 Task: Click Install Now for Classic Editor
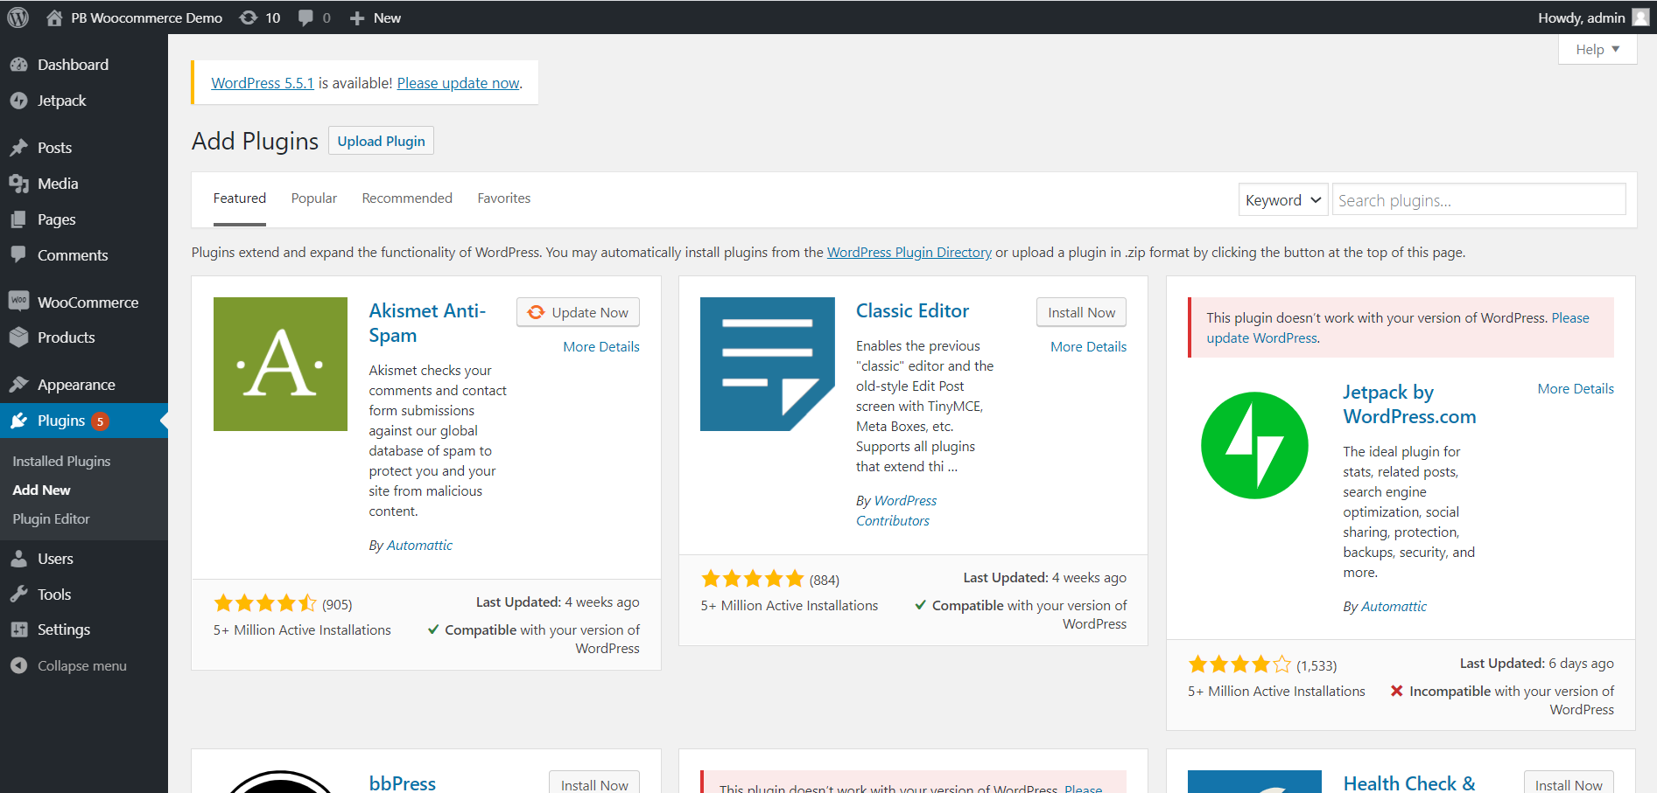click(x=1081, y=312)
